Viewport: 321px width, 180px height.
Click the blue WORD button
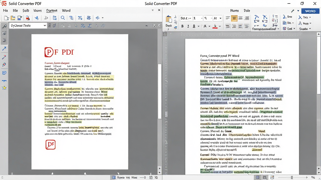click(310, 11)
